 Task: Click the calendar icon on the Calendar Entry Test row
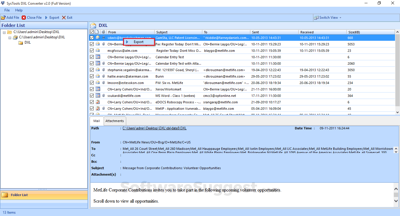tap(98, 57)
